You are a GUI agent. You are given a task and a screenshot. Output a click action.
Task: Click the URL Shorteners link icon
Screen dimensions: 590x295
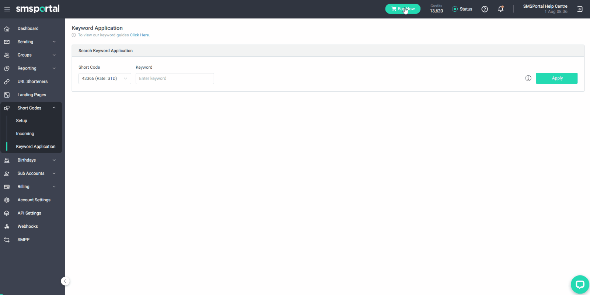click(x=7, y=82)
